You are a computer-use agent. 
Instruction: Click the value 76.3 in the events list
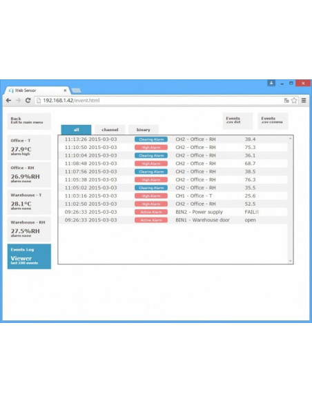(x=250, y=179)
